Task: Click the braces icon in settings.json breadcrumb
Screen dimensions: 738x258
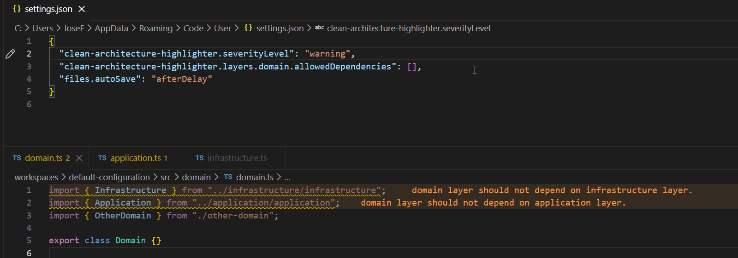Action: [248, 28]
